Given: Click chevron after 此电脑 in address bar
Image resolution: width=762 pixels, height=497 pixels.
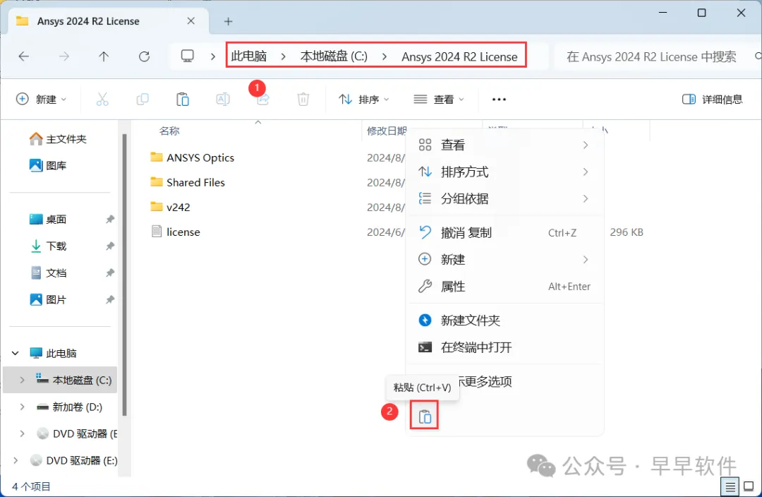Looking at the screenshot, I should [284, 56].
